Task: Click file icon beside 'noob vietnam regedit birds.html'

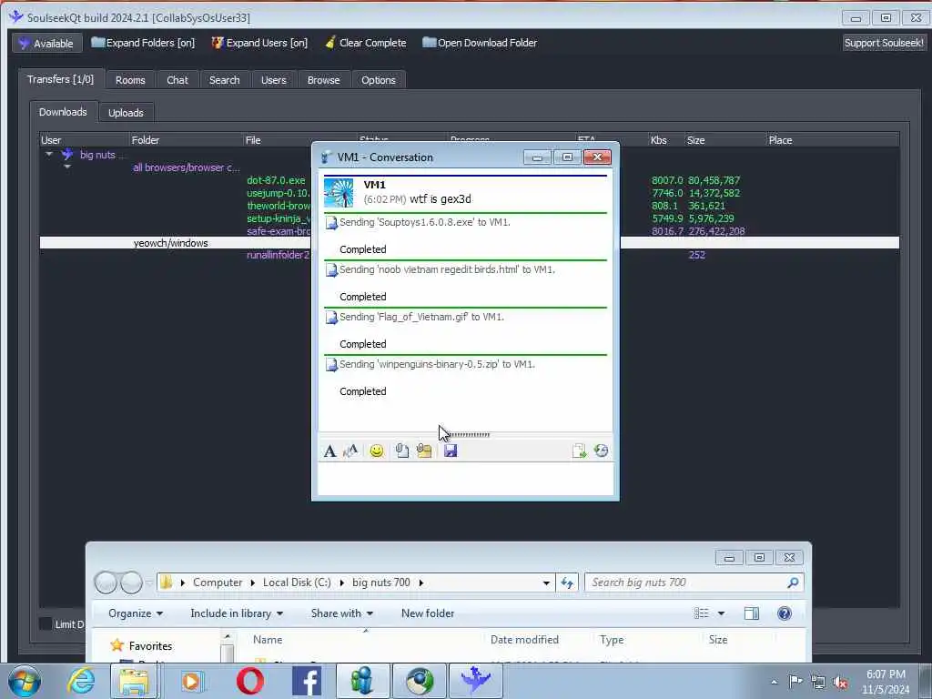Action: [x=331, y=270]
